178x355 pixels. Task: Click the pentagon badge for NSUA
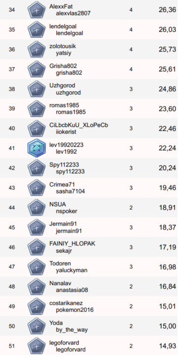37,207
